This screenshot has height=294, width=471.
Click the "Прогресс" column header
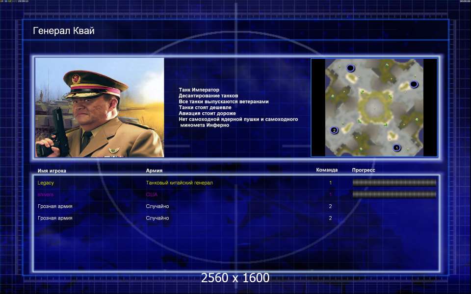point(364,170)
